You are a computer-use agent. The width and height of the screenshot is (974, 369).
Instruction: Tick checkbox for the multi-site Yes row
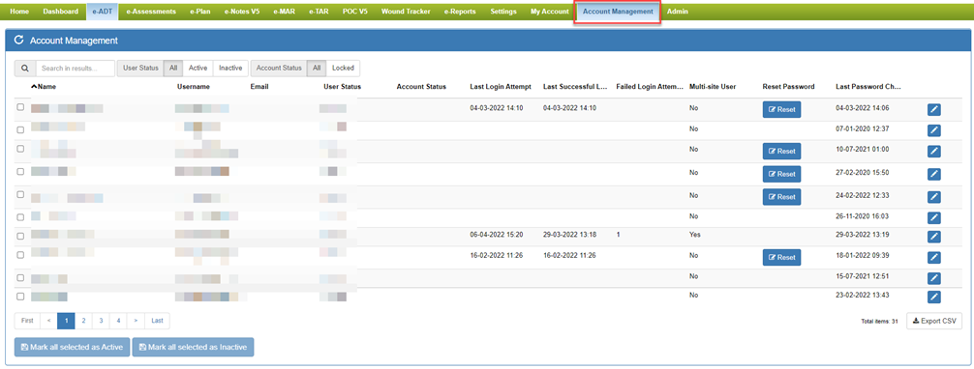pos(20,236)
